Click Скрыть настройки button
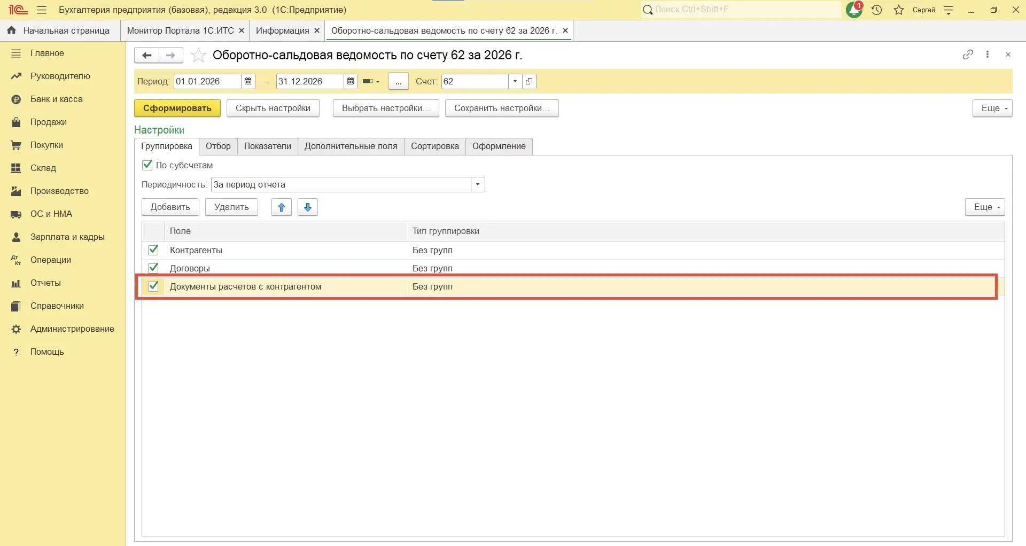The width and height of the screenshot is (1026, 546). pyautogui.click(x=273, y=108)
